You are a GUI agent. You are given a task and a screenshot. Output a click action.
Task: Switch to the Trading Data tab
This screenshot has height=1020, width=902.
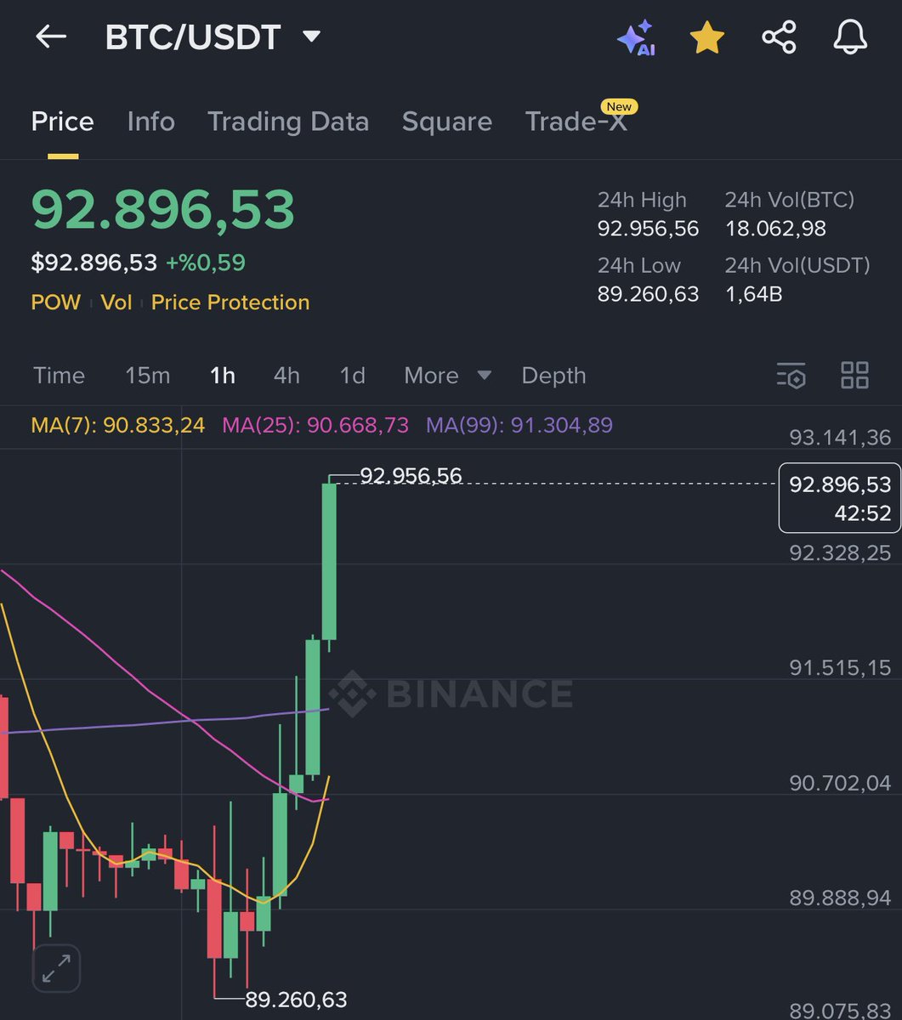287,122
